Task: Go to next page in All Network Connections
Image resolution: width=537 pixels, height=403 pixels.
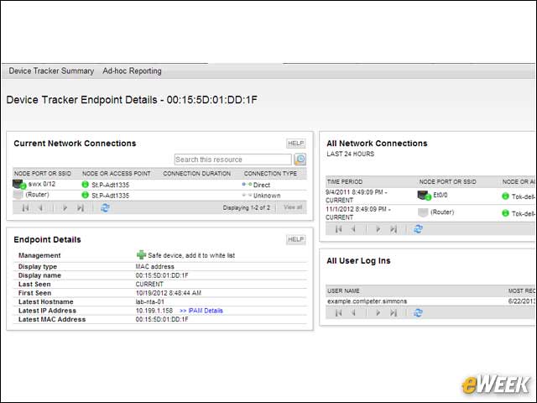Action: tap(378, 229)
